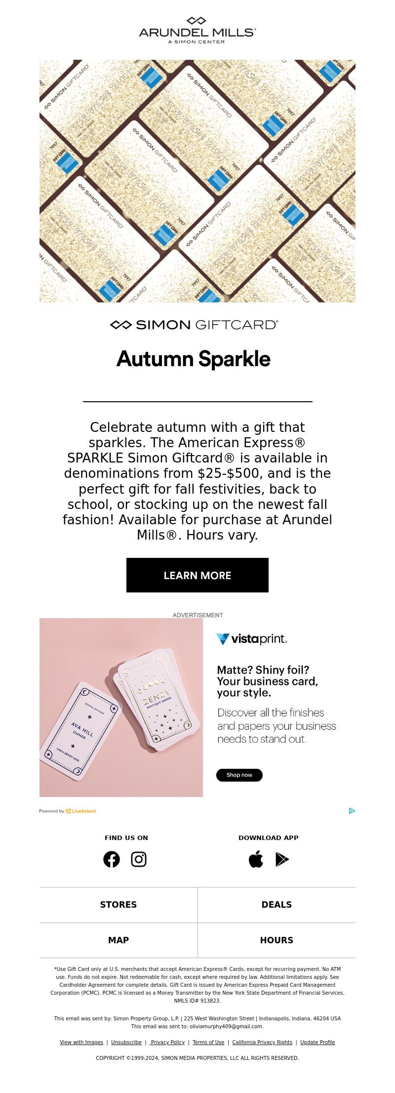Go to the MAP navigation item
Image resolution: width=395 pixels, height=1093 pixels.
(118, 940)
